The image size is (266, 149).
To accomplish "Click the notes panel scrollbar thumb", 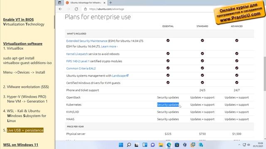I will (x=54, y=22).
